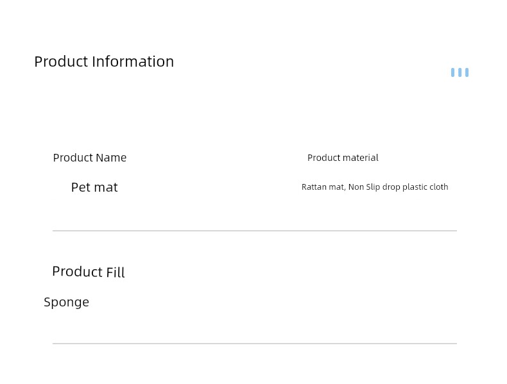Screen dimensions: 507x384
Task: Click the word Information in heading
Action: point(133,62)
